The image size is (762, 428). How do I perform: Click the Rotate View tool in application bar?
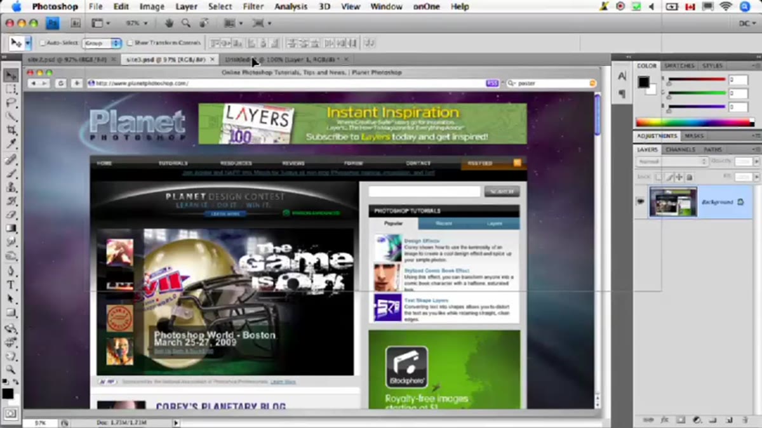pyautogui.click(x=204, y=23)
